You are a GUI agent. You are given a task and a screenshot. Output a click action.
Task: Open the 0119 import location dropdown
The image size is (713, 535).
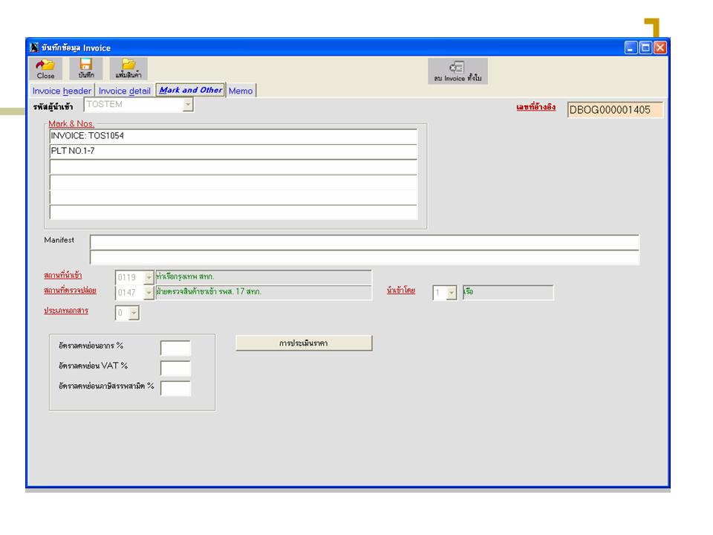(x=149, y=278)
